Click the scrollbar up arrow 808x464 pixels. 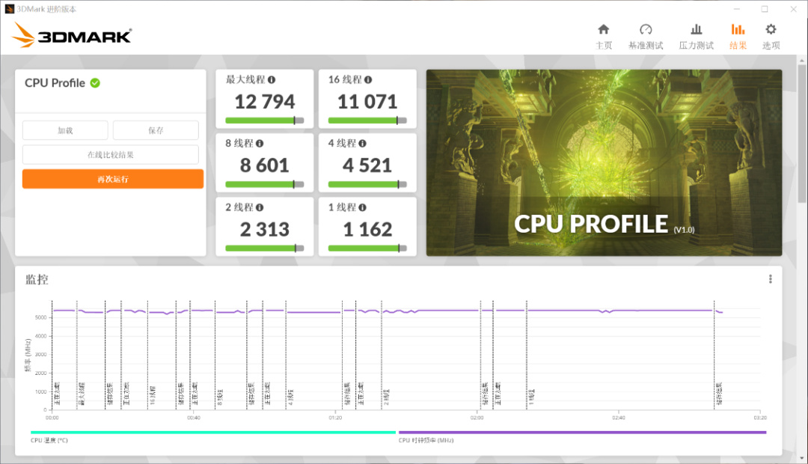(801, 61)
